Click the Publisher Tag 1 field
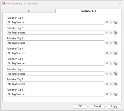The width and height of the screenshot is (124, 111). [55, 22]
